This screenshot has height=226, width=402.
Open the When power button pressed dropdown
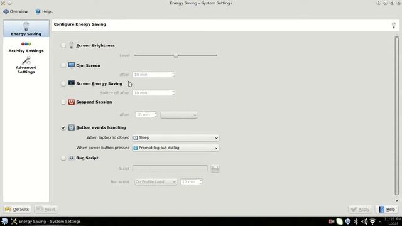click(x=176, y=148)
